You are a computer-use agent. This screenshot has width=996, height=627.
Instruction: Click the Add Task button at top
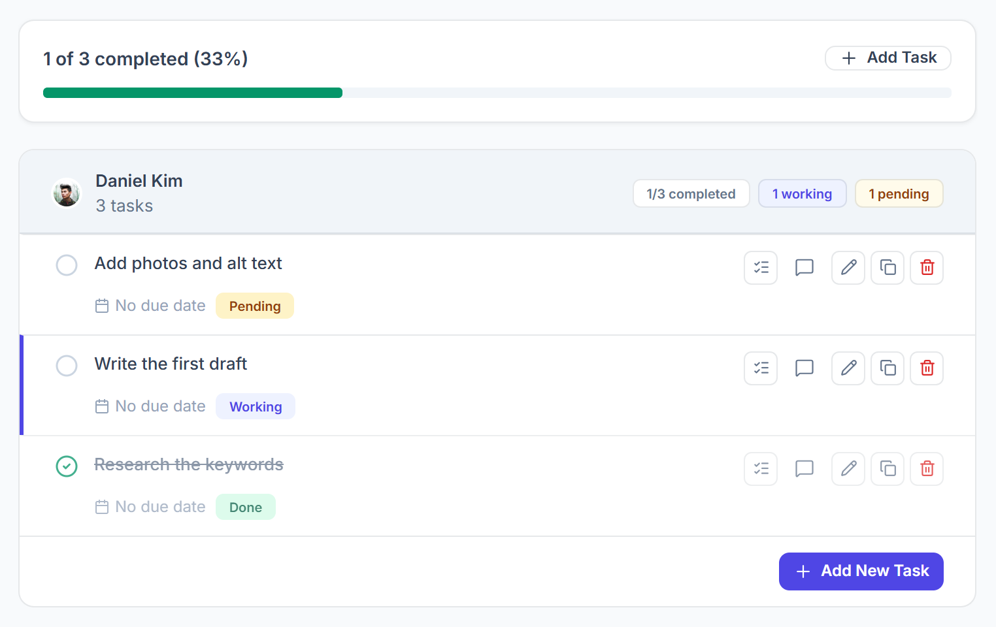click(888, 58)
